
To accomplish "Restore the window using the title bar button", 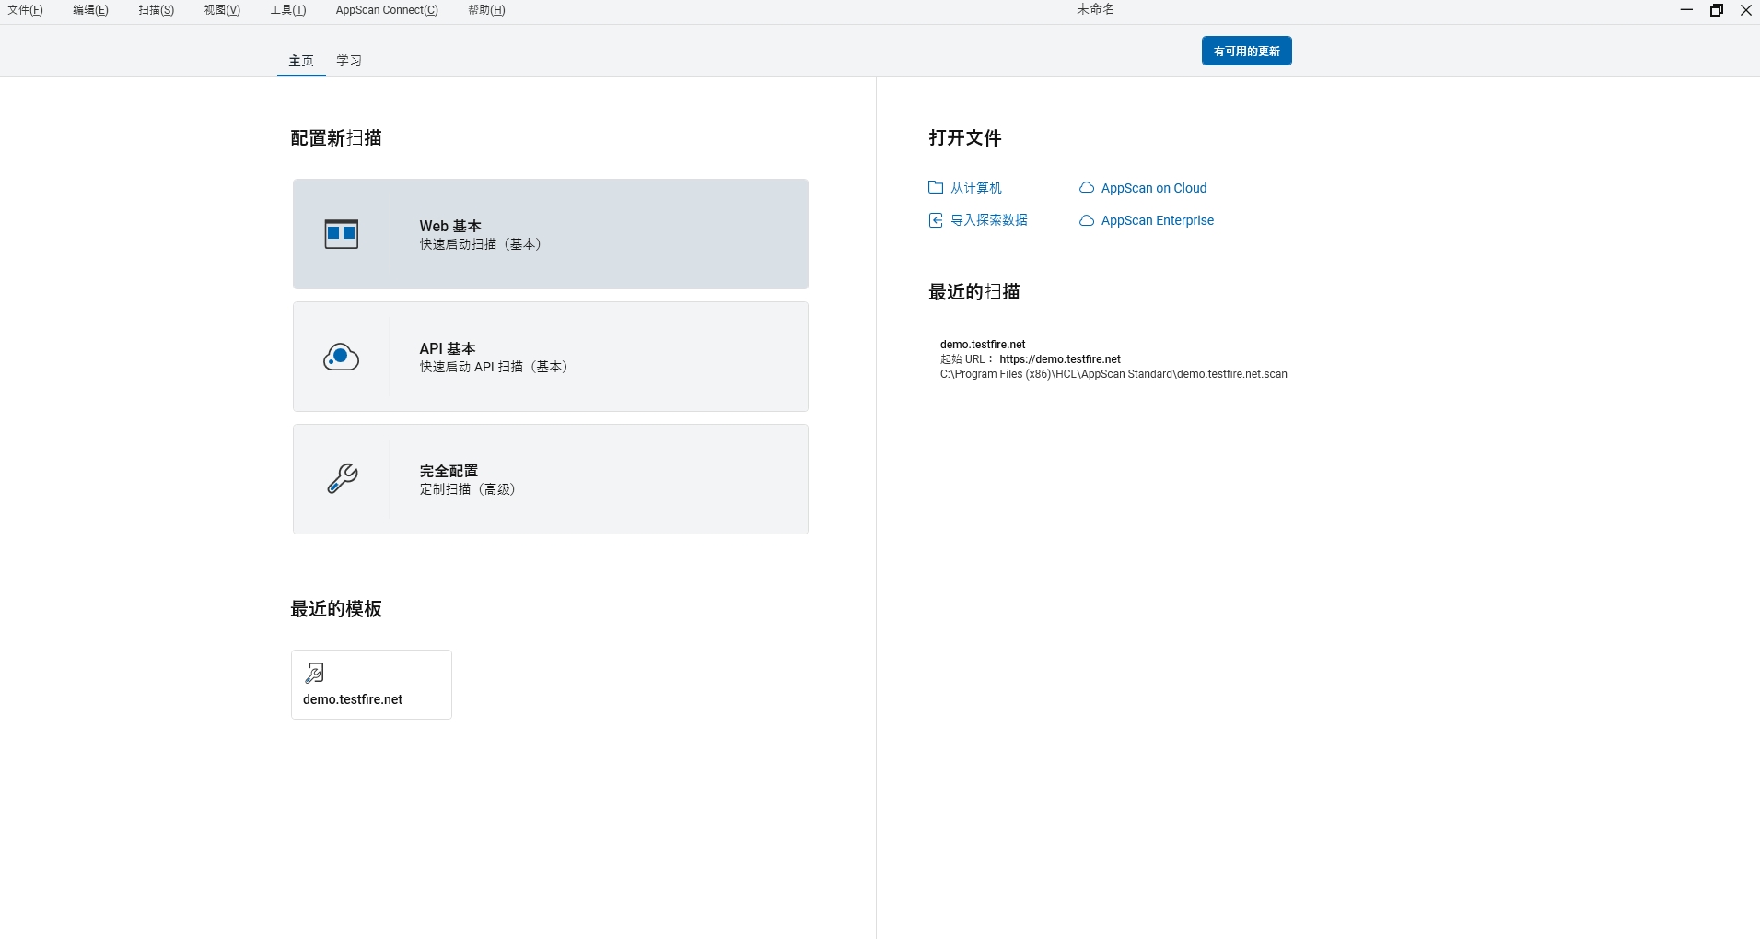I will (1717, 10).
